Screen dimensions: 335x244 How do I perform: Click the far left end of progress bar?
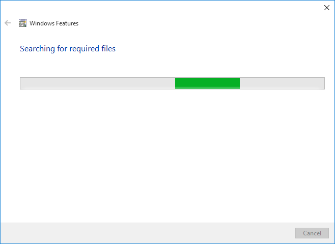tap(22, 83)
